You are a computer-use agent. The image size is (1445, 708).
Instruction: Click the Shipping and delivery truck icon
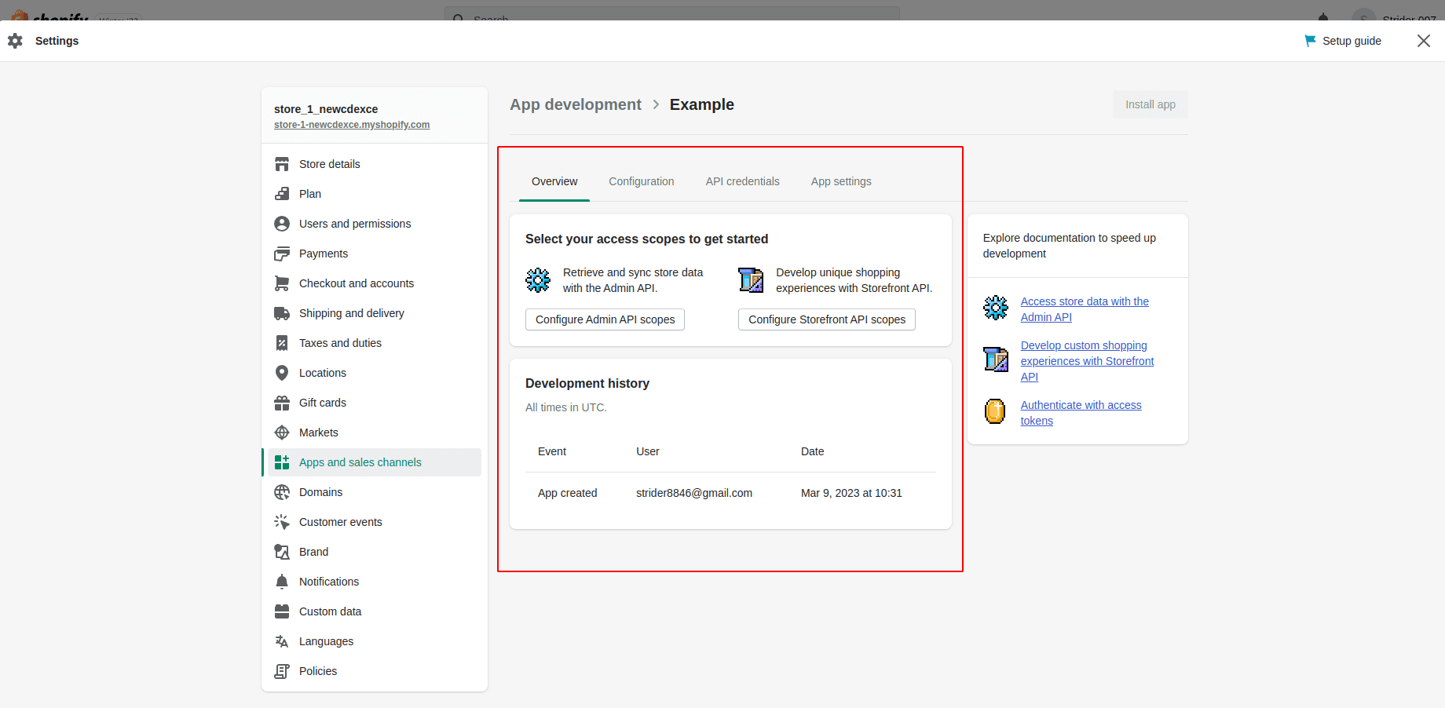[282, 313]
